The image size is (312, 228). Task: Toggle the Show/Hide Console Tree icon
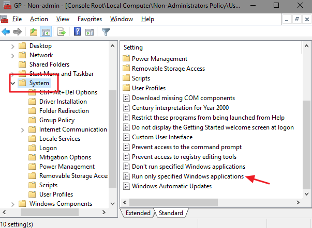[46, 32]
